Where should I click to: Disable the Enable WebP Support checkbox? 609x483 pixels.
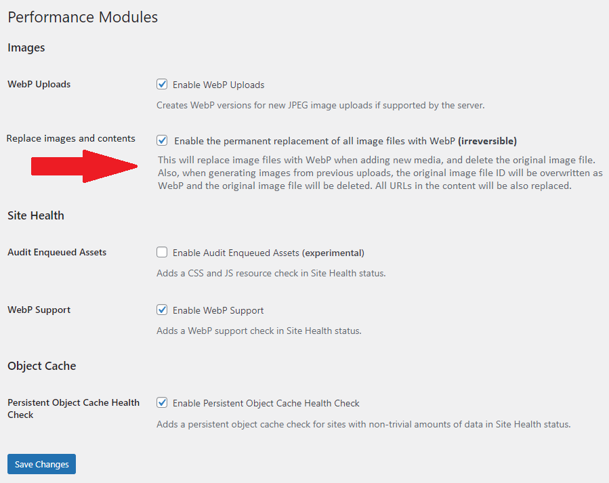click(x=162, y=310)
